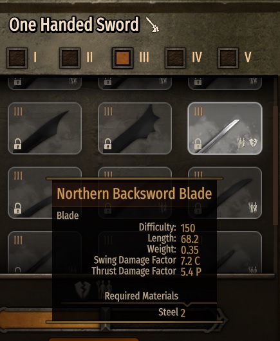
Task: Enable the tier II filter checkbox
Action: tap(70, 58)
